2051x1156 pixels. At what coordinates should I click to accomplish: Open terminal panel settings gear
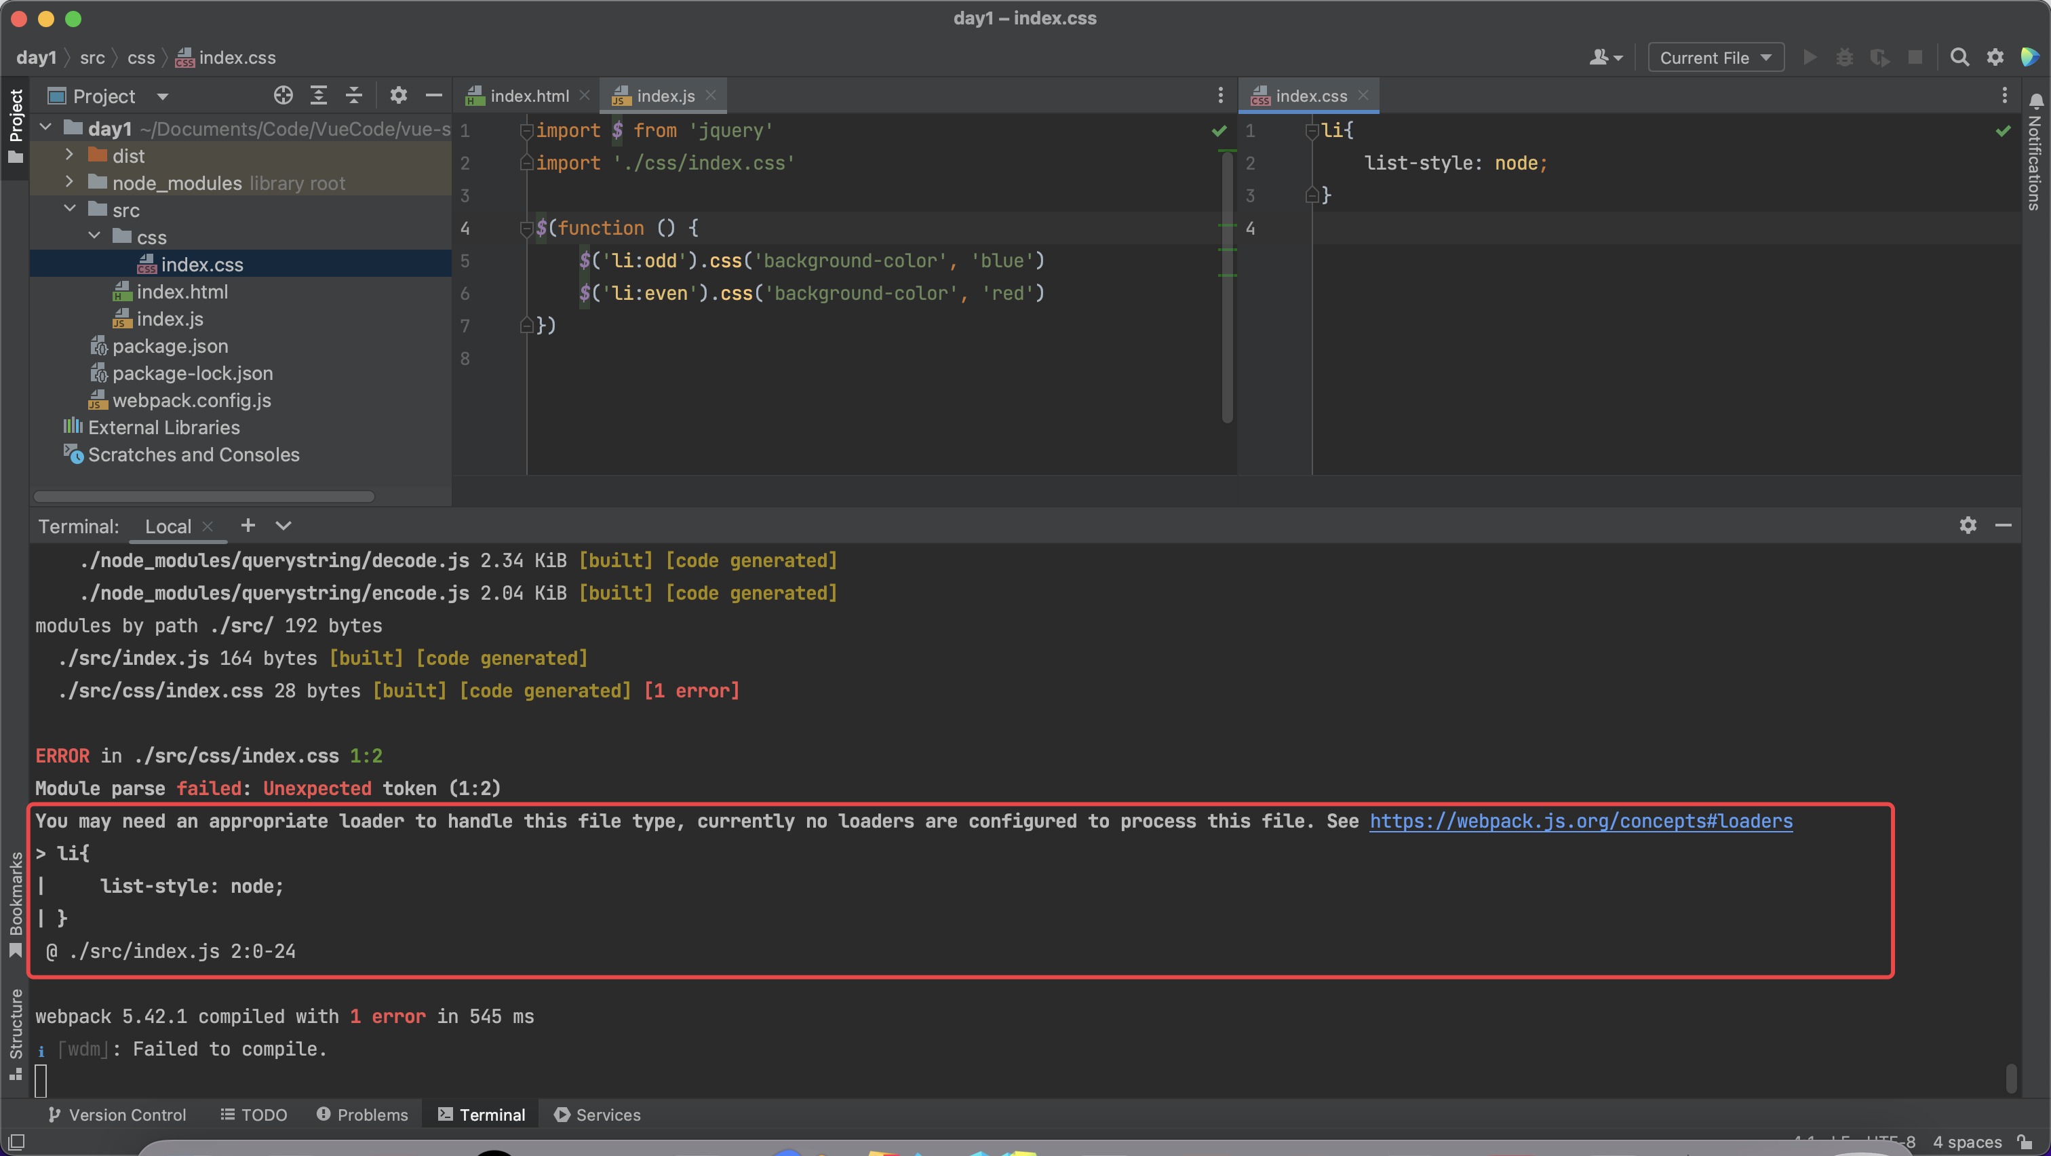1968,526
